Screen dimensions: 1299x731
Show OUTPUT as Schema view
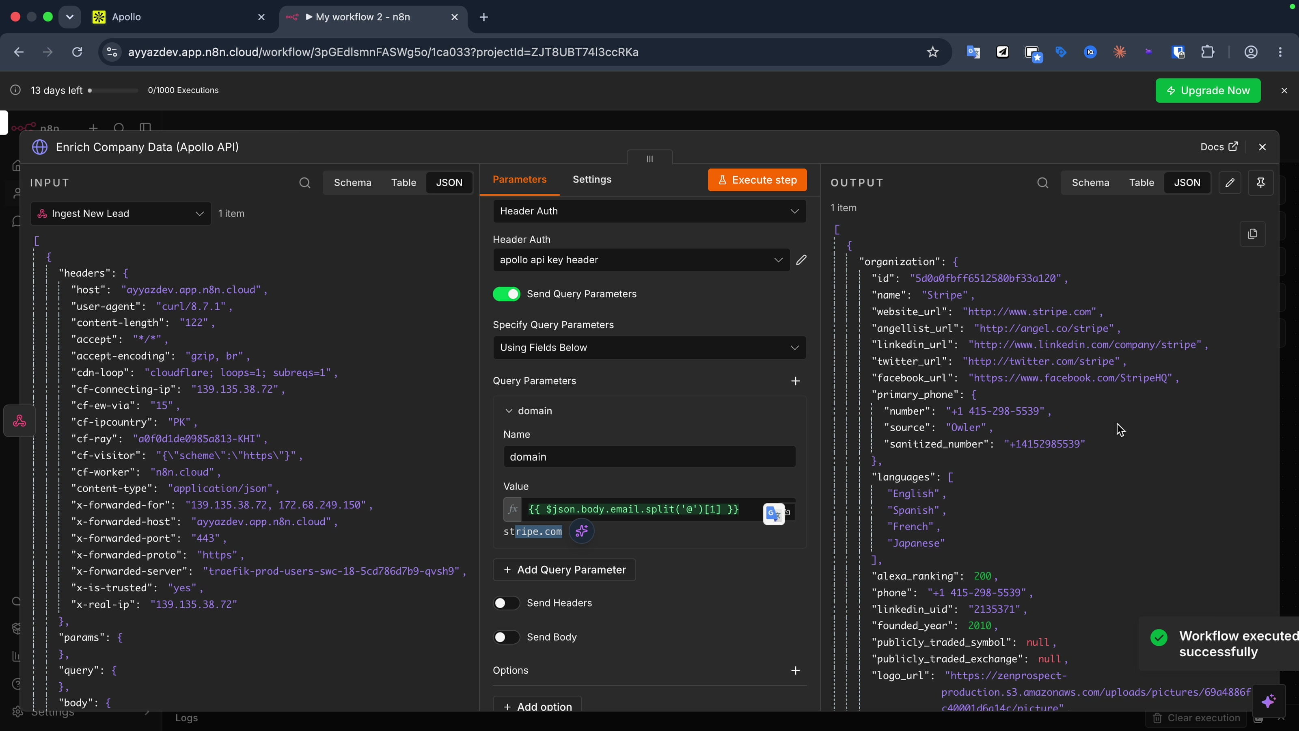click(1090, 183)
